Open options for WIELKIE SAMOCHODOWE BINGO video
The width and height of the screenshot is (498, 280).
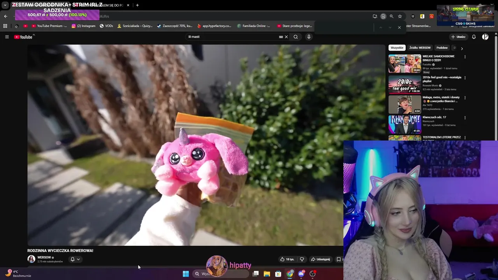465,57
